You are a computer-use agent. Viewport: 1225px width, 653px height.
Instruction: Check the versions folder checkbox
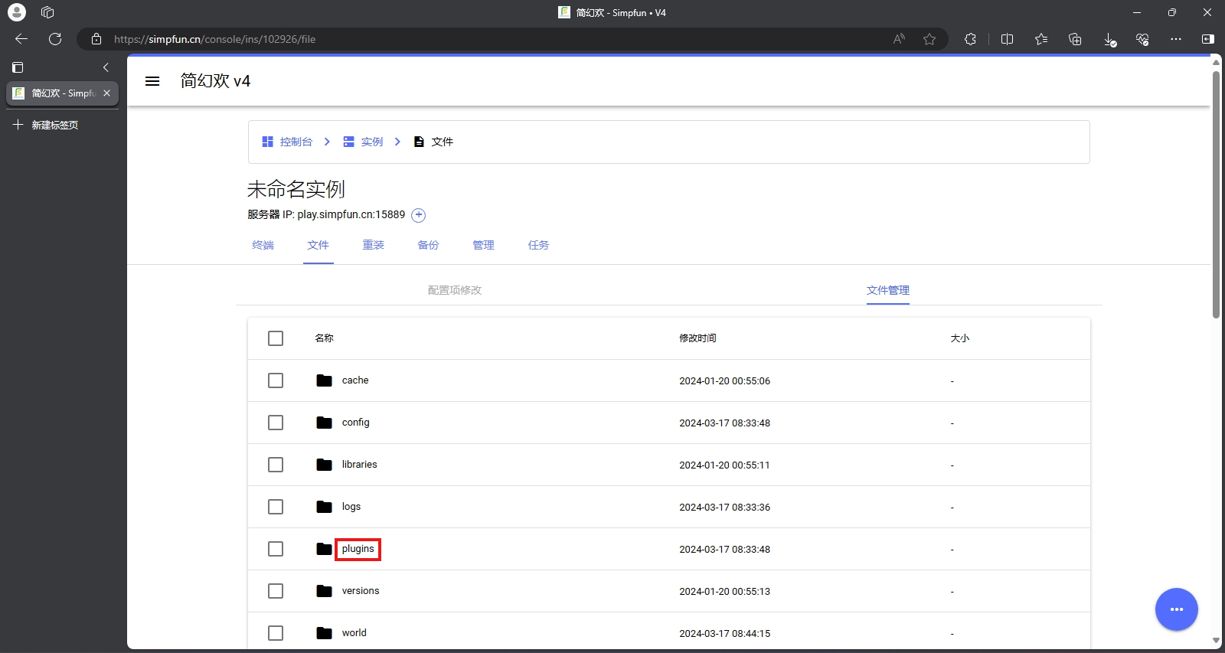tap(276, 591)
